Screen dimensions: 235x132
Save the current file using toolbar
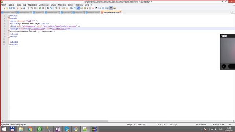[x=10, y=8]
